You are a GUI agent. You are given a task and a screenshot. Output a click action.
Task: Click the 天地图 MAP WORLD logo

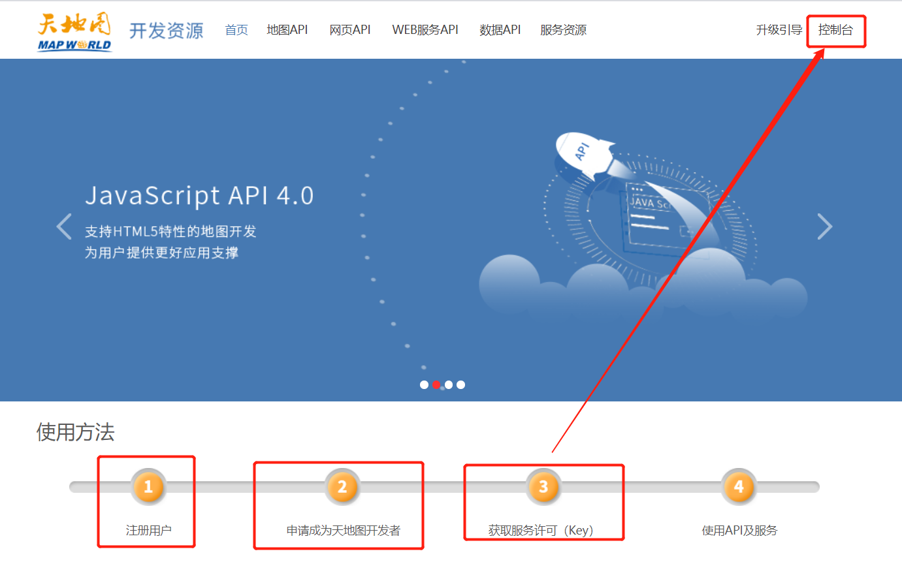(73, 29)
